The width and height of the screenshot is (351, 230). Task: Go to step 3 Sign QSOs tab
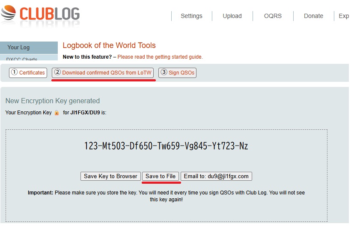tap(177, 73)
